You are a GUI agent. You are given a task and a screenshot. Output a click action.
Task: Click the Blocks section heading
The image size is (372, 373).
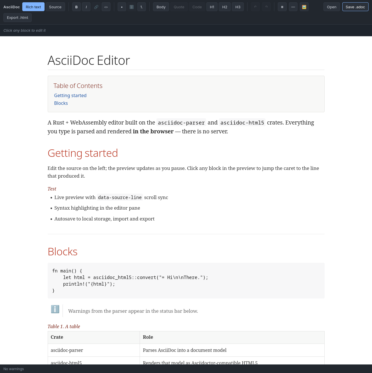(x=63, y=252)
